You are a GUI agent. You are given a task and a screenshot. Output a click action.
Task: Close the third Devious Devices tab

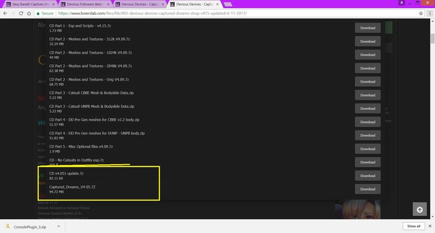163,4
